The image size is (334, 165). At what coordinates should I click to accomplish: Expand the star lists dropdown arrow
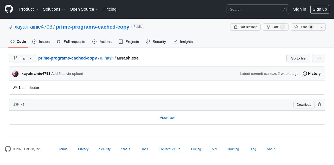(x=321, y=27)
